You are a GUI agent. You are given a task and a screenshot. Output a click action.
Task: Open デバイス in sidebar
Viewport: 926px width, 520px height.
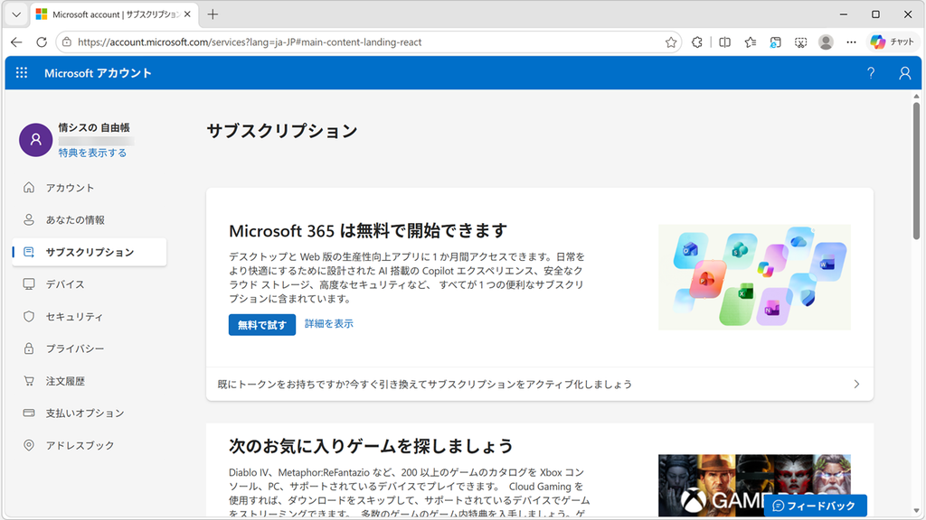point(90,284)
